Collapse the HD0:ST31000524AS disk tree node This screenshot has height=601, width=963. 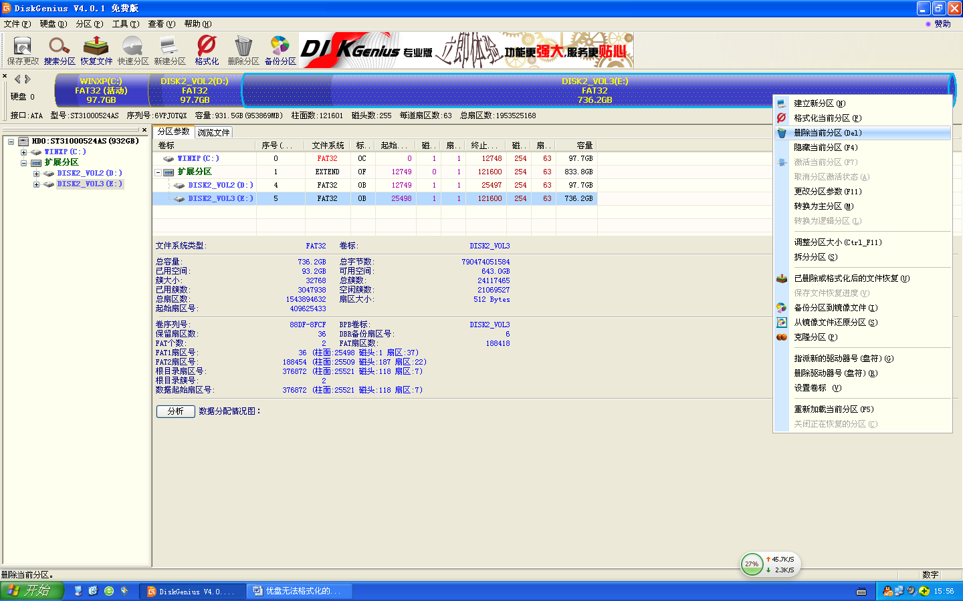pyautogui.click(x=11, y=142)
